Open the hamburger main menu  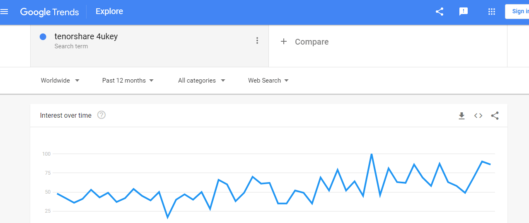click(5, 12)
